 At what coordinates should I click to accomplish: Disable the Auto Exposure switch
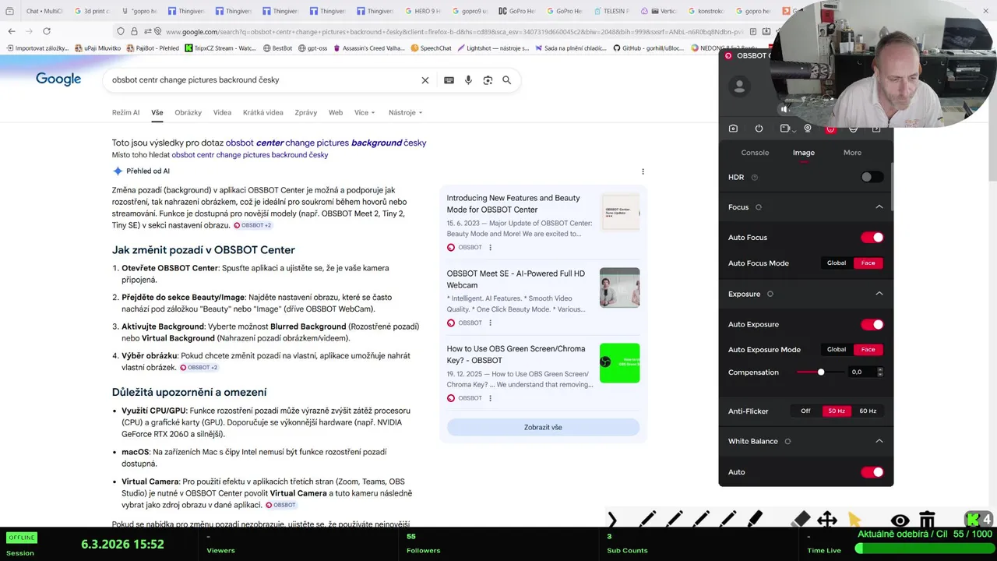(872, 324)
